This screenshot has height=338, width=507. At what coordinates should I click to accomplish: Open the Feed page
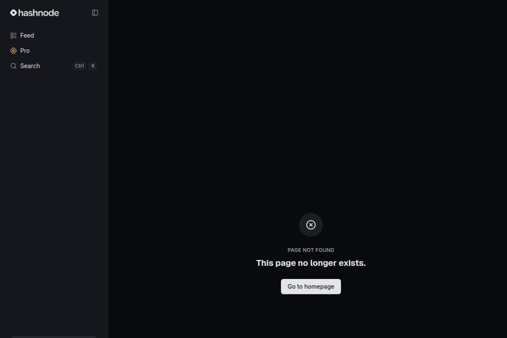tap(54, 36)
